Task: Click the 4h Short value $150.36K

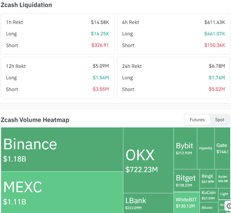Action: [215, 45]
